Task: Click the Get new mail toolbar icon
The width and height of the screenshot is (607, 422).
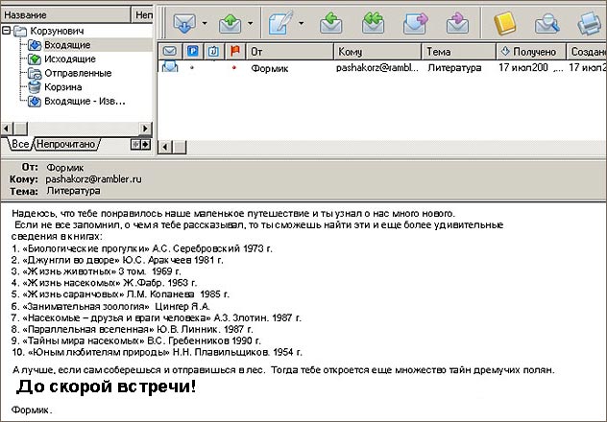Action: (x=183, y=20)
